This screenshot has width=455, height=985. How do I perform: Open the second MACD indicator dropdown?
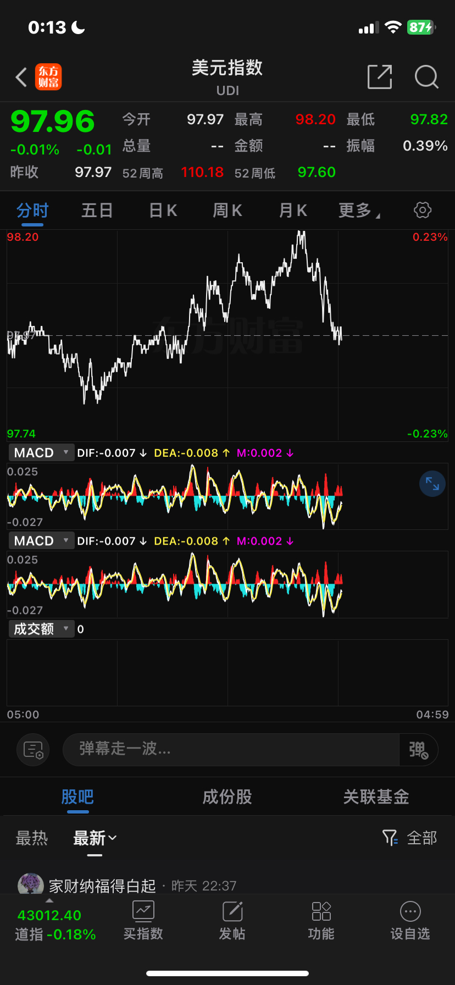[42, 540]
